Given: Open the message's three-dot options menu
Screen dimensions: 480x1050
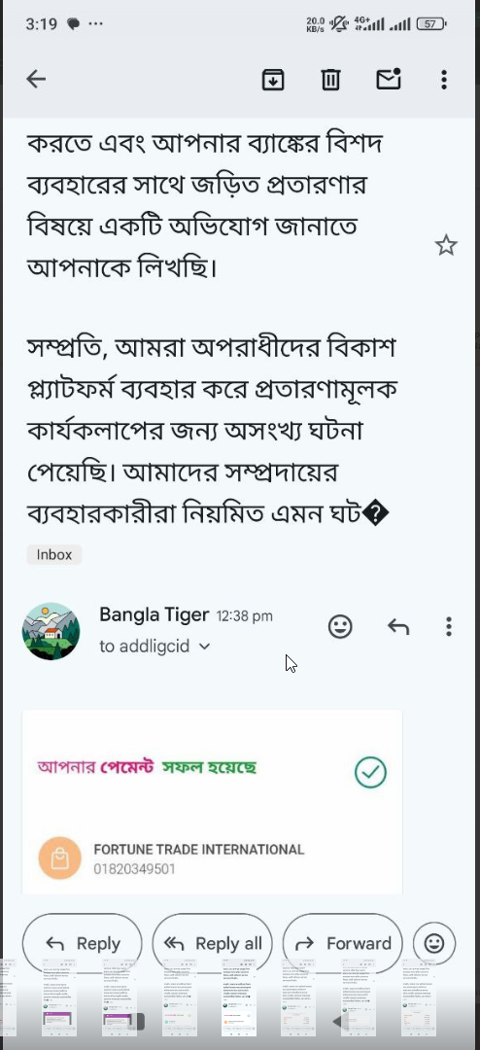Looking at the screenshot, I should click(449, 627).
